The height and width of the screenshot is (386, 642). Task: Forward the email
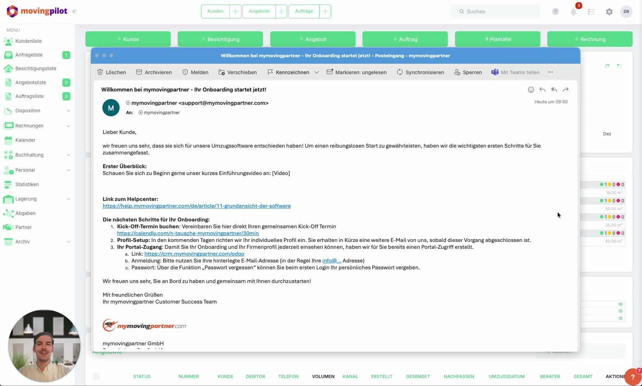pyautogui.click(x=566, y=90)
